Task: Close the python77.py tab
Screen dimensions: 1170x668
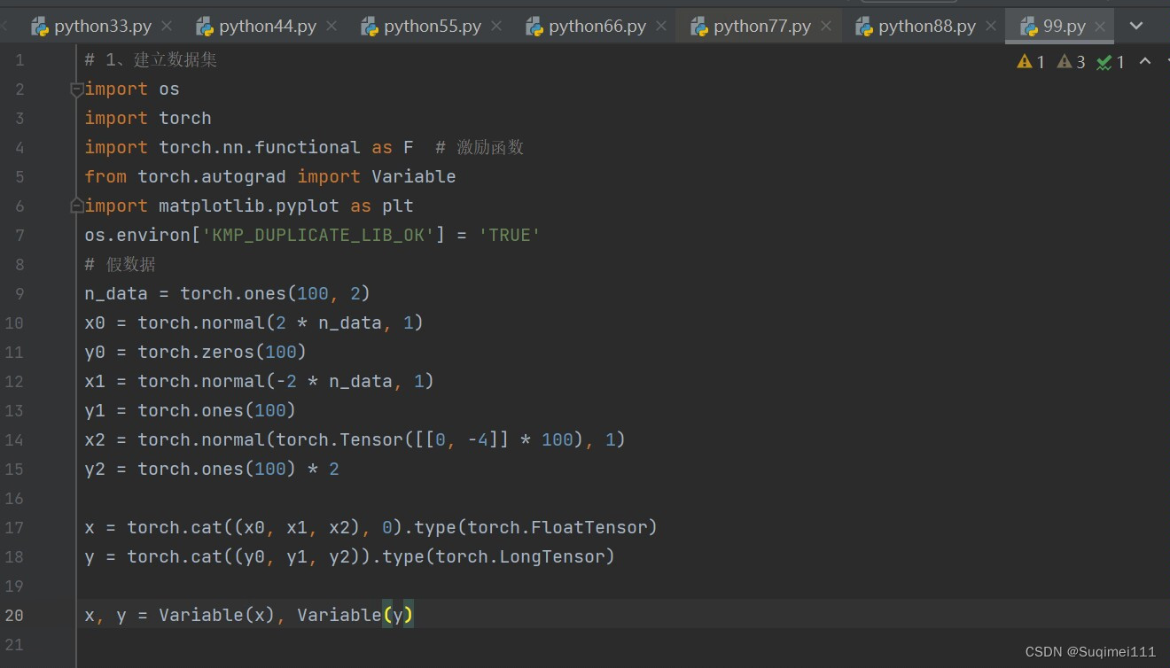Action: click(x=826, y=27)
